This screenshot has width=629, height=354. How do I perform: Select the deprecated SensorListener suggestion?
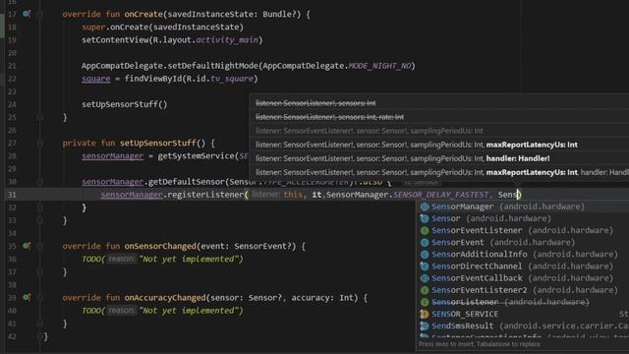(522, 302)
